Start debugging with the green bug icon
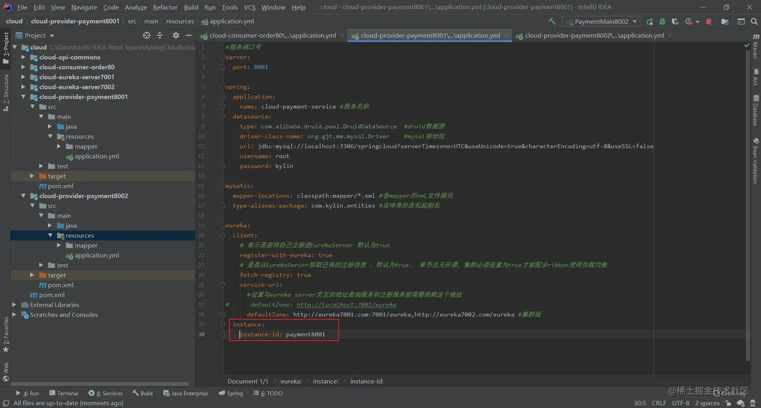The width and height of the screenshot is (761, 408). click(662, 22)
